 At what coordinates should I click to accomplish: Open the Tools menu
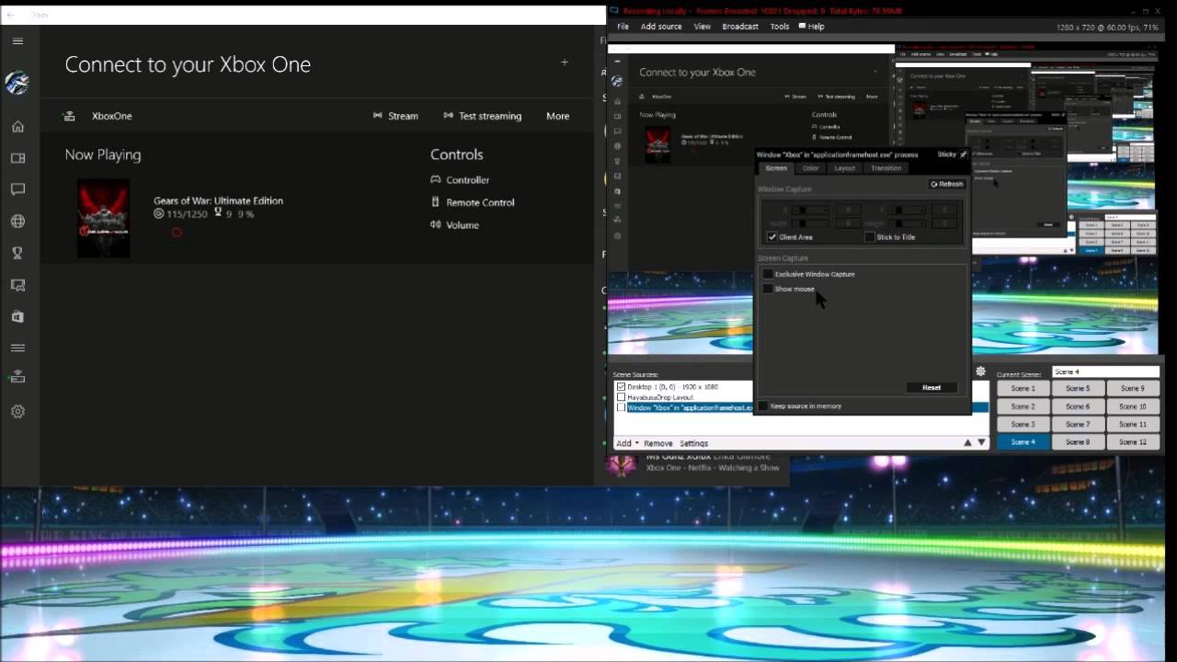[x=780, y=27]
